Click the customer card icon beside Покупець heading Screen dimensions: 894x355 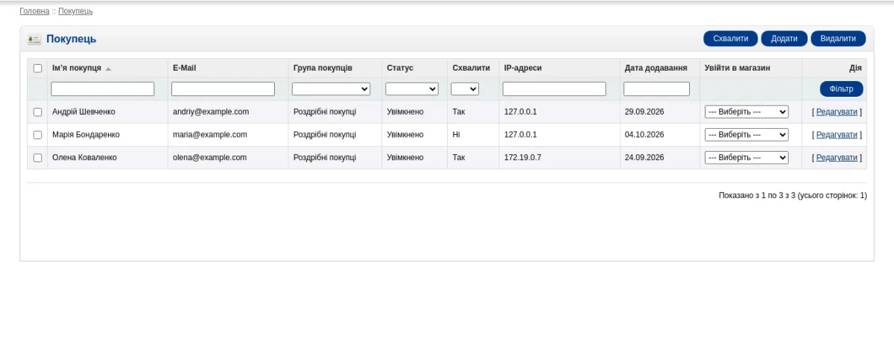click(34, 39)
